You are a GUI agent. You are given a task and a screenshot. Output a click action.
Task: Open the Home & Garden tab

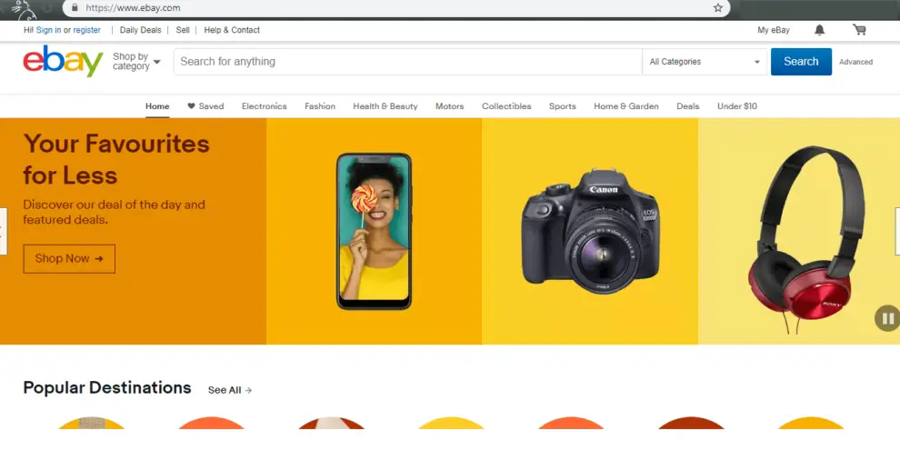(626, 106)
